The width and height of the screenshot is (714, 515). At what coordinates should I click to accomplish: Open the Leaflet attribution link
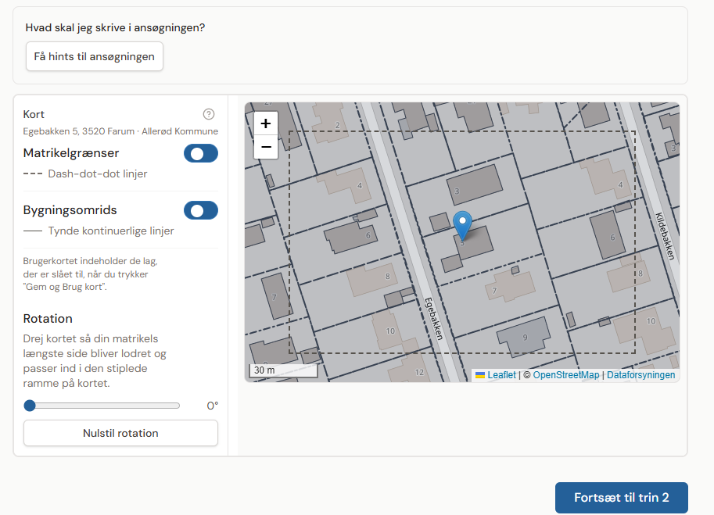501,375
